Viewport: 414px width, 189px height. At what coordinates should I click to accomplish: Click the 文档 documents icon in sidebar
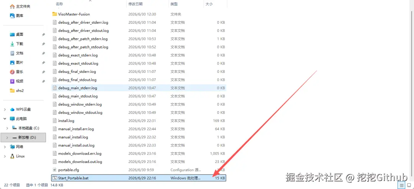click(x=12, y=53)
